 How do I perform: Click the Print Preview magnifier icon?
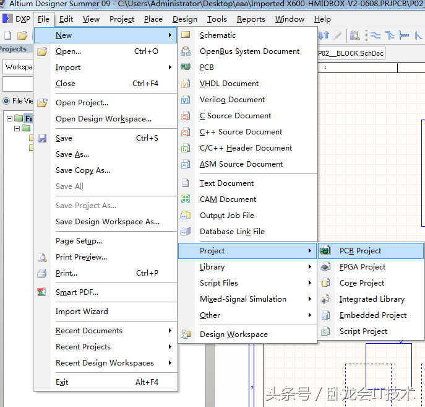click(42, 257)
